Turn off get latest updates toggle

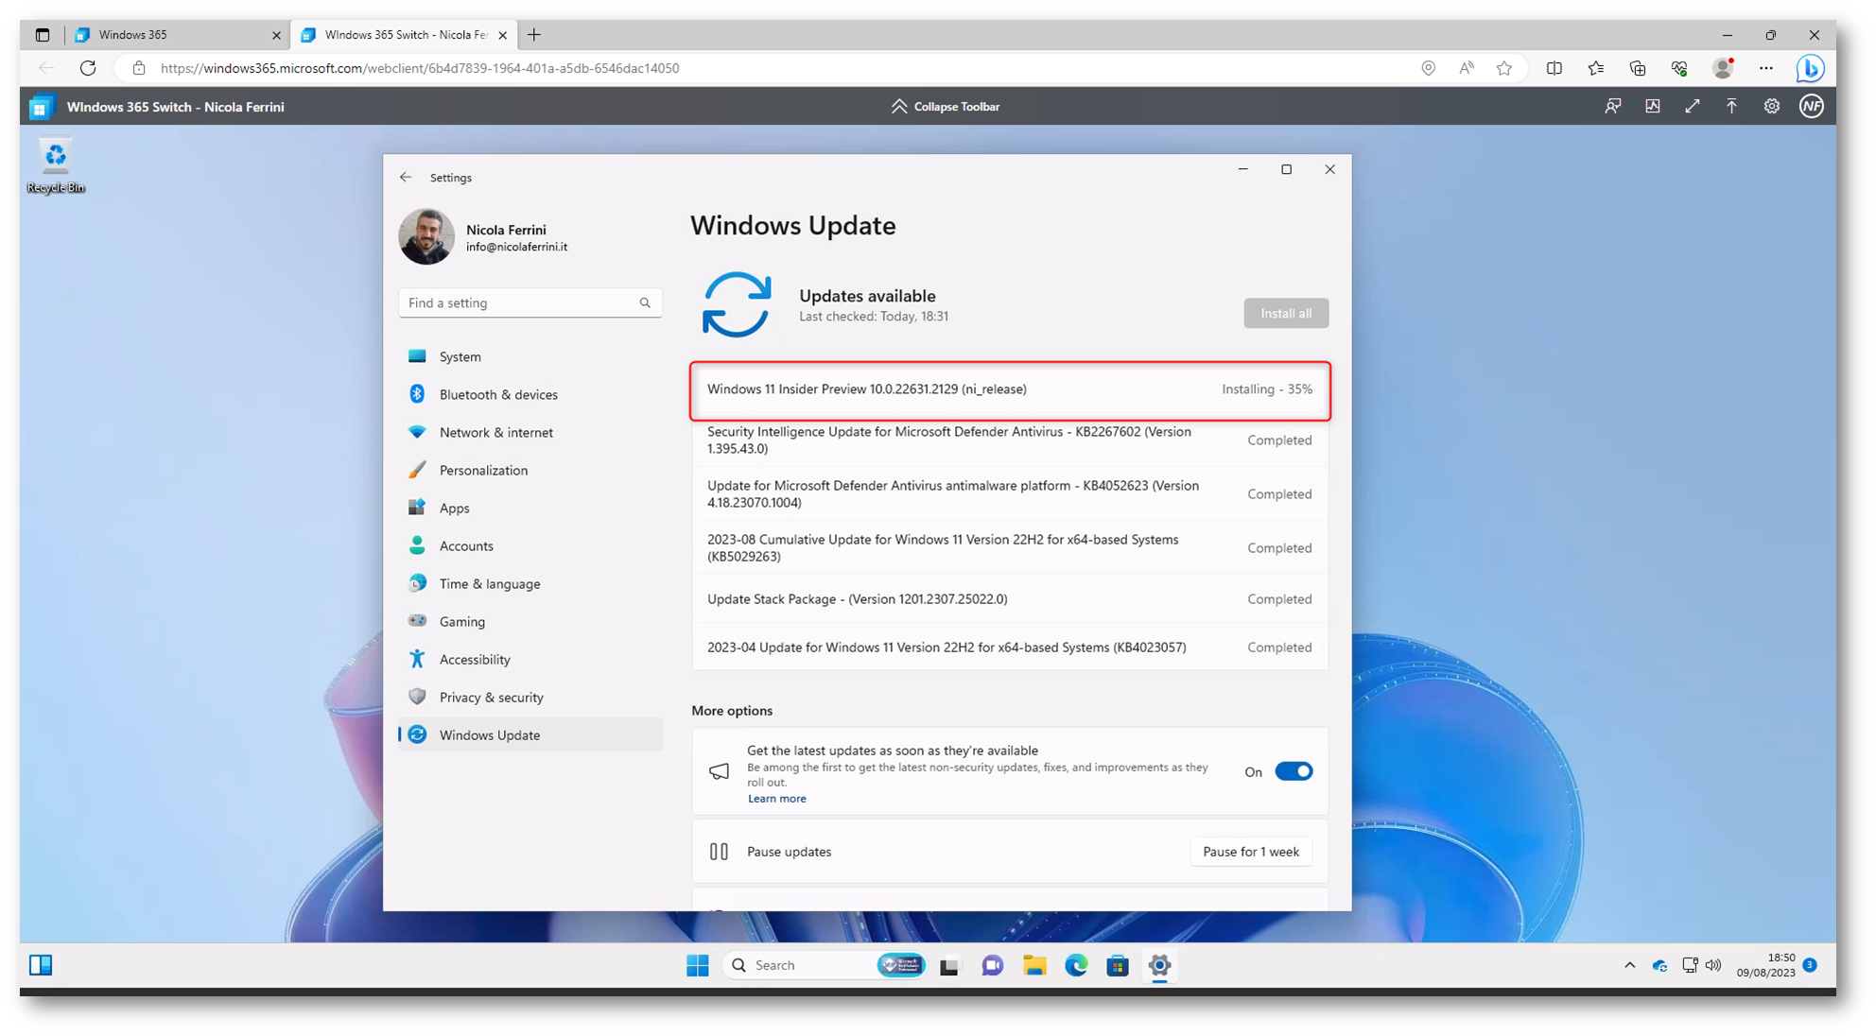[x=1293, y=771]
